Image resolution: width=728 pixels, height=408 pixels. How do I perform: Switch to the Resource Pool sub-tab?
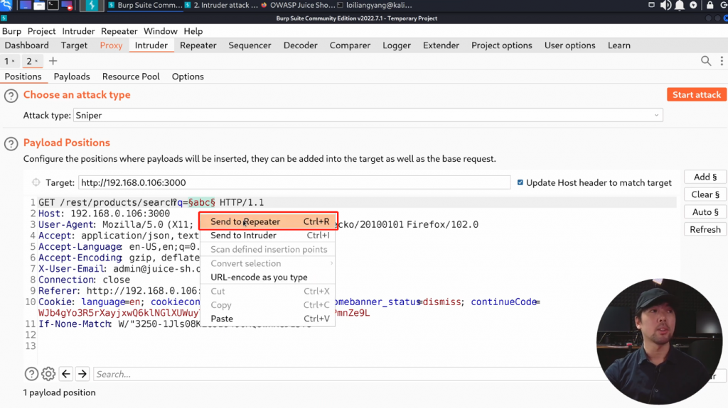point(131,77)
